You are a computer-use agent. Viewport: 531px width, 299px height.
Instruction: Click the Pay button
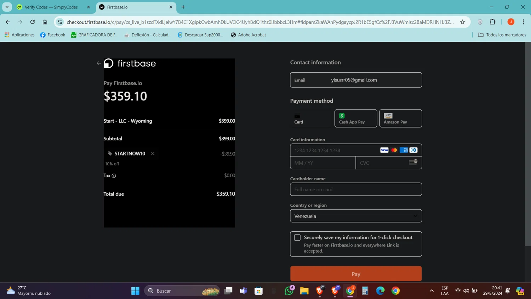click(x=356, y=274)
